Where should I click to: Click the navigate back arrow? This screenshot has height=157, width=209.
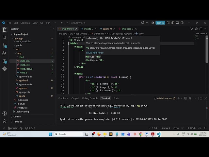click(62, 23)
